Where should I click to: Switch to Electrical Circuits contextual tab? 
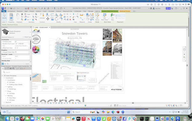pos(125,11)
